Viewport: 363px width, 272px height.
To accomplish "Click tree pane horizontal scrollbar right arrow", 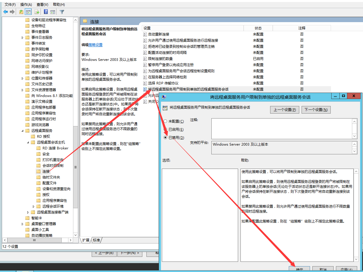I will (x=70, y=240).
